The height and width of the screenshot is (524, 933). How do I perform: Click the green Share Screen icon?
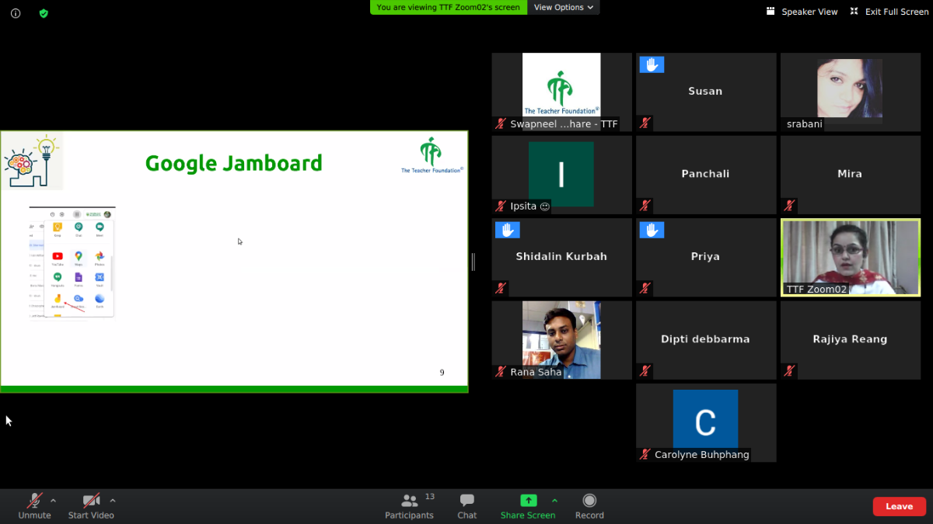(528, 501)
